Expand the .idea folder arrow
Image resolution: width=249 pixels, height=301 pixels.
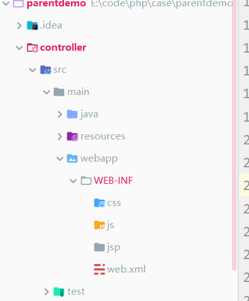(19, 26)
